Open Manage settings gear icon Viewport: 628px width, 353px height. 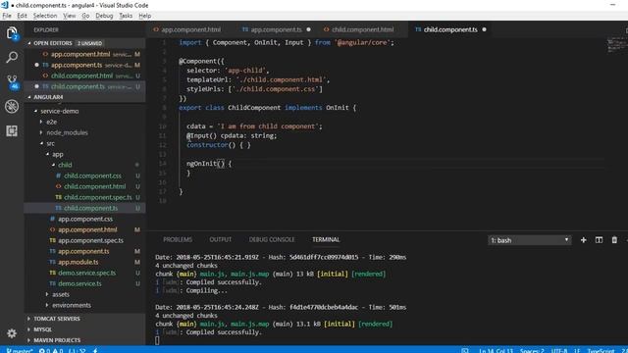[x=12, y=333]
